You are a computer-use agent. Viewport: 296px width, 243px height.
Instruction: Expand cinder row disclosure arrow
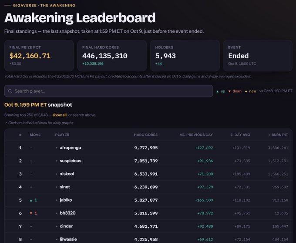click(57, 226)
